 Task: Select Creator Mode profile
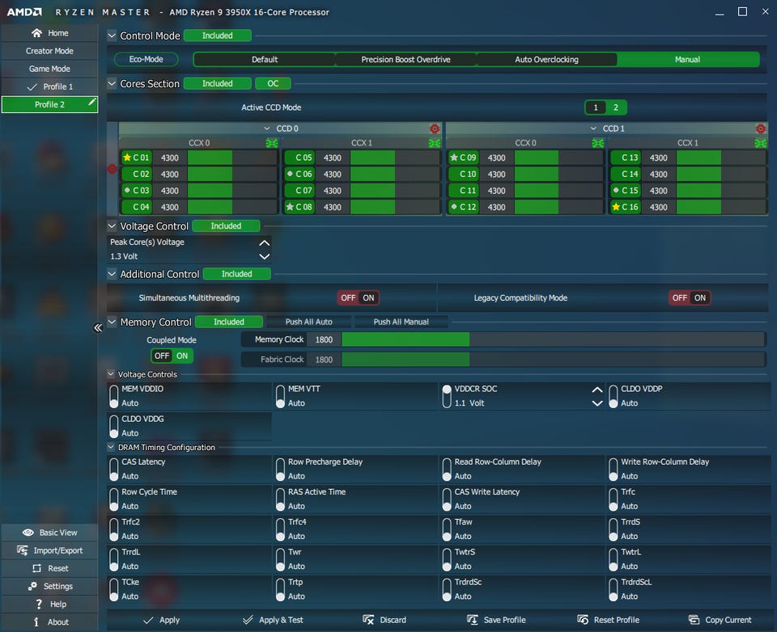click(x=49, y=51)
